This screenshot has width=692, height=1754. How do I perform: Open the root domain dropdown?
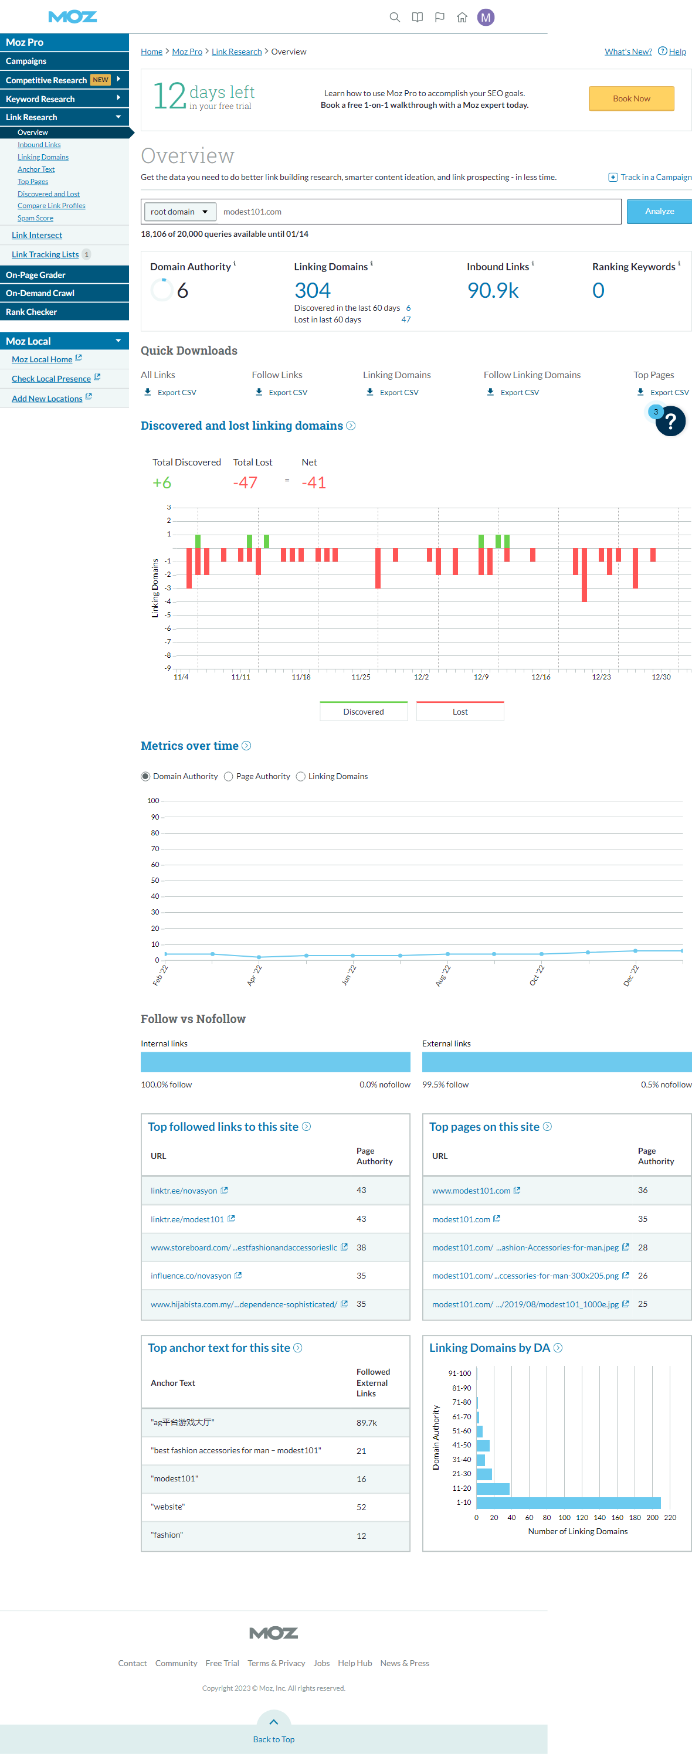point(180,212)
